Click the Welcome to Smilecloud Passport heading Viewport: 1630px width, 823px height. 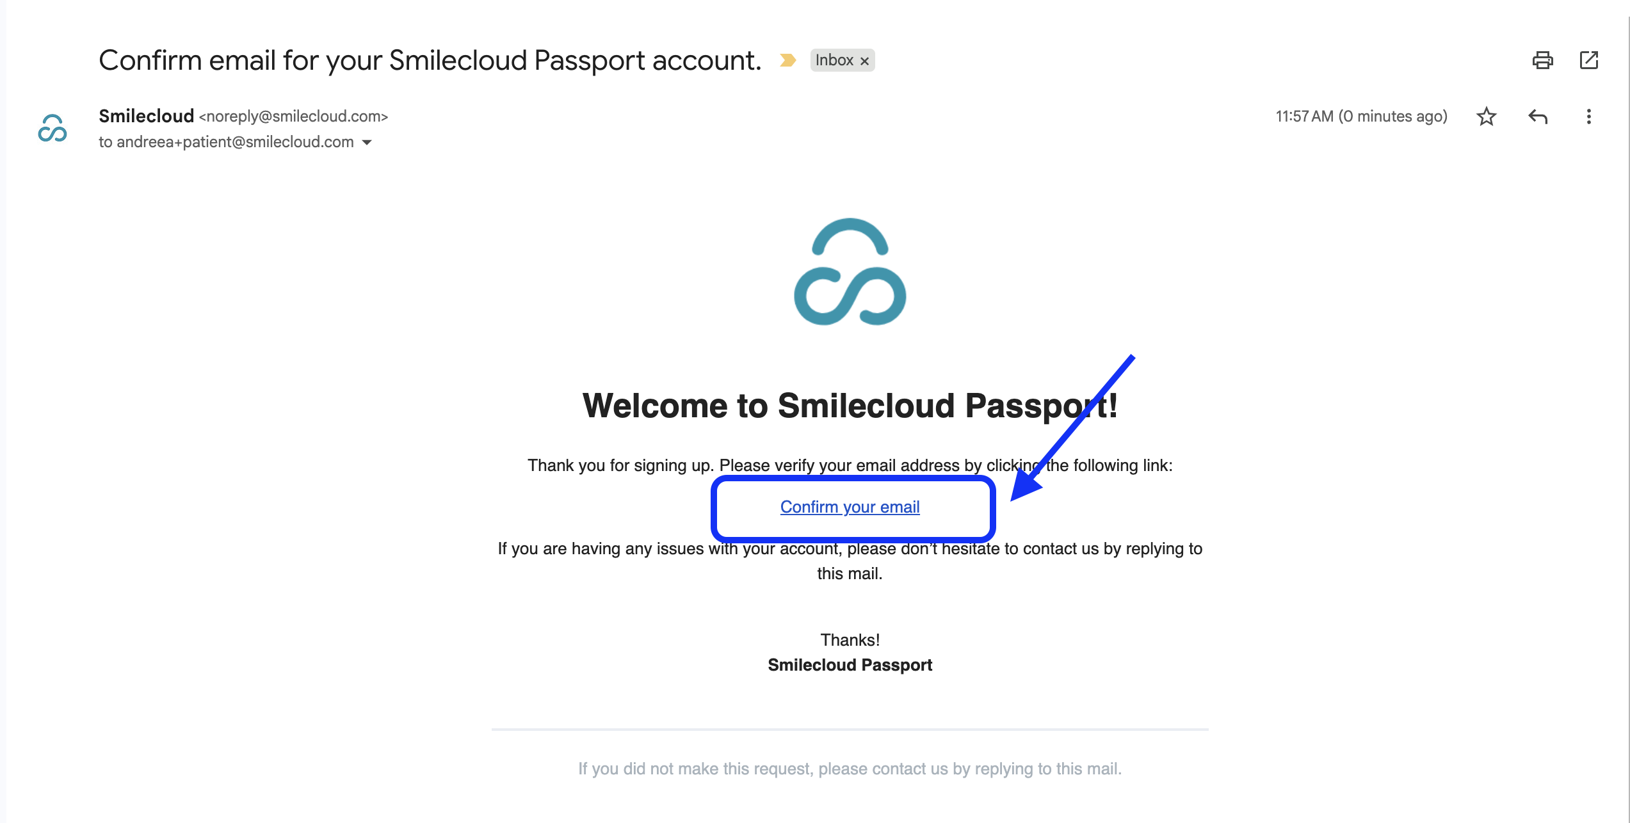click(x=850, y=406)
